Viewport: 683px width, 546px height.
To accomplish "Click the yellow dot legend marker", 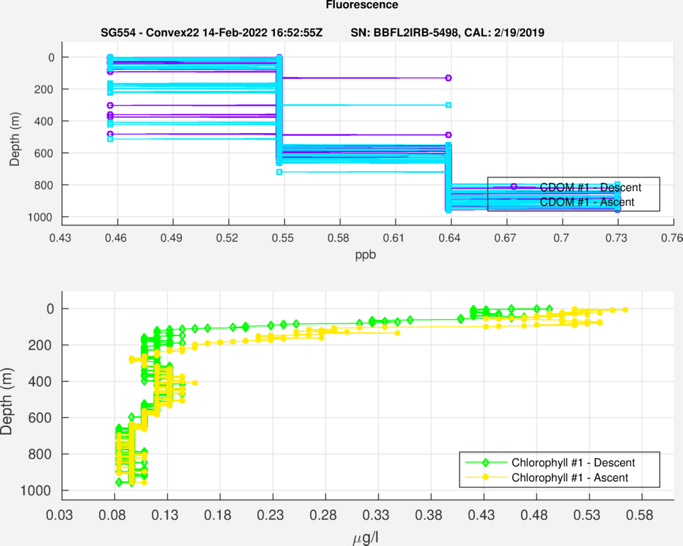I will coord(486,478).
